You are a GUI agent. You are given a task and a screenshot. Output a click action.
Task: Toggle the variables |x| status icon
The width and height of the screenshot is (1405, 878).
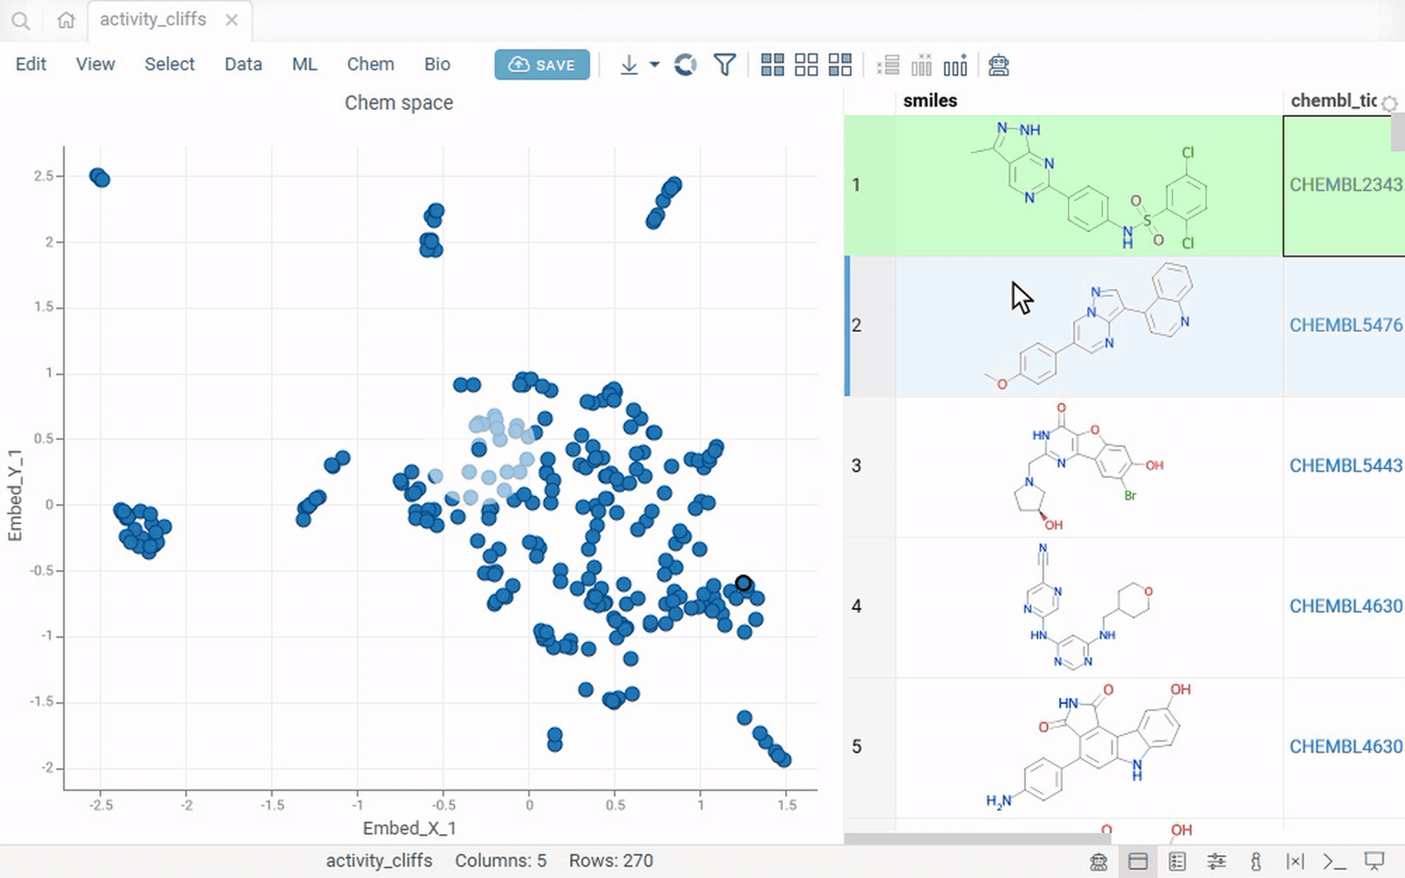[x=1295, y=861]
